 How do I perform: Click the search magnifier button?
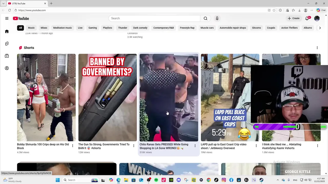(206, 18)
